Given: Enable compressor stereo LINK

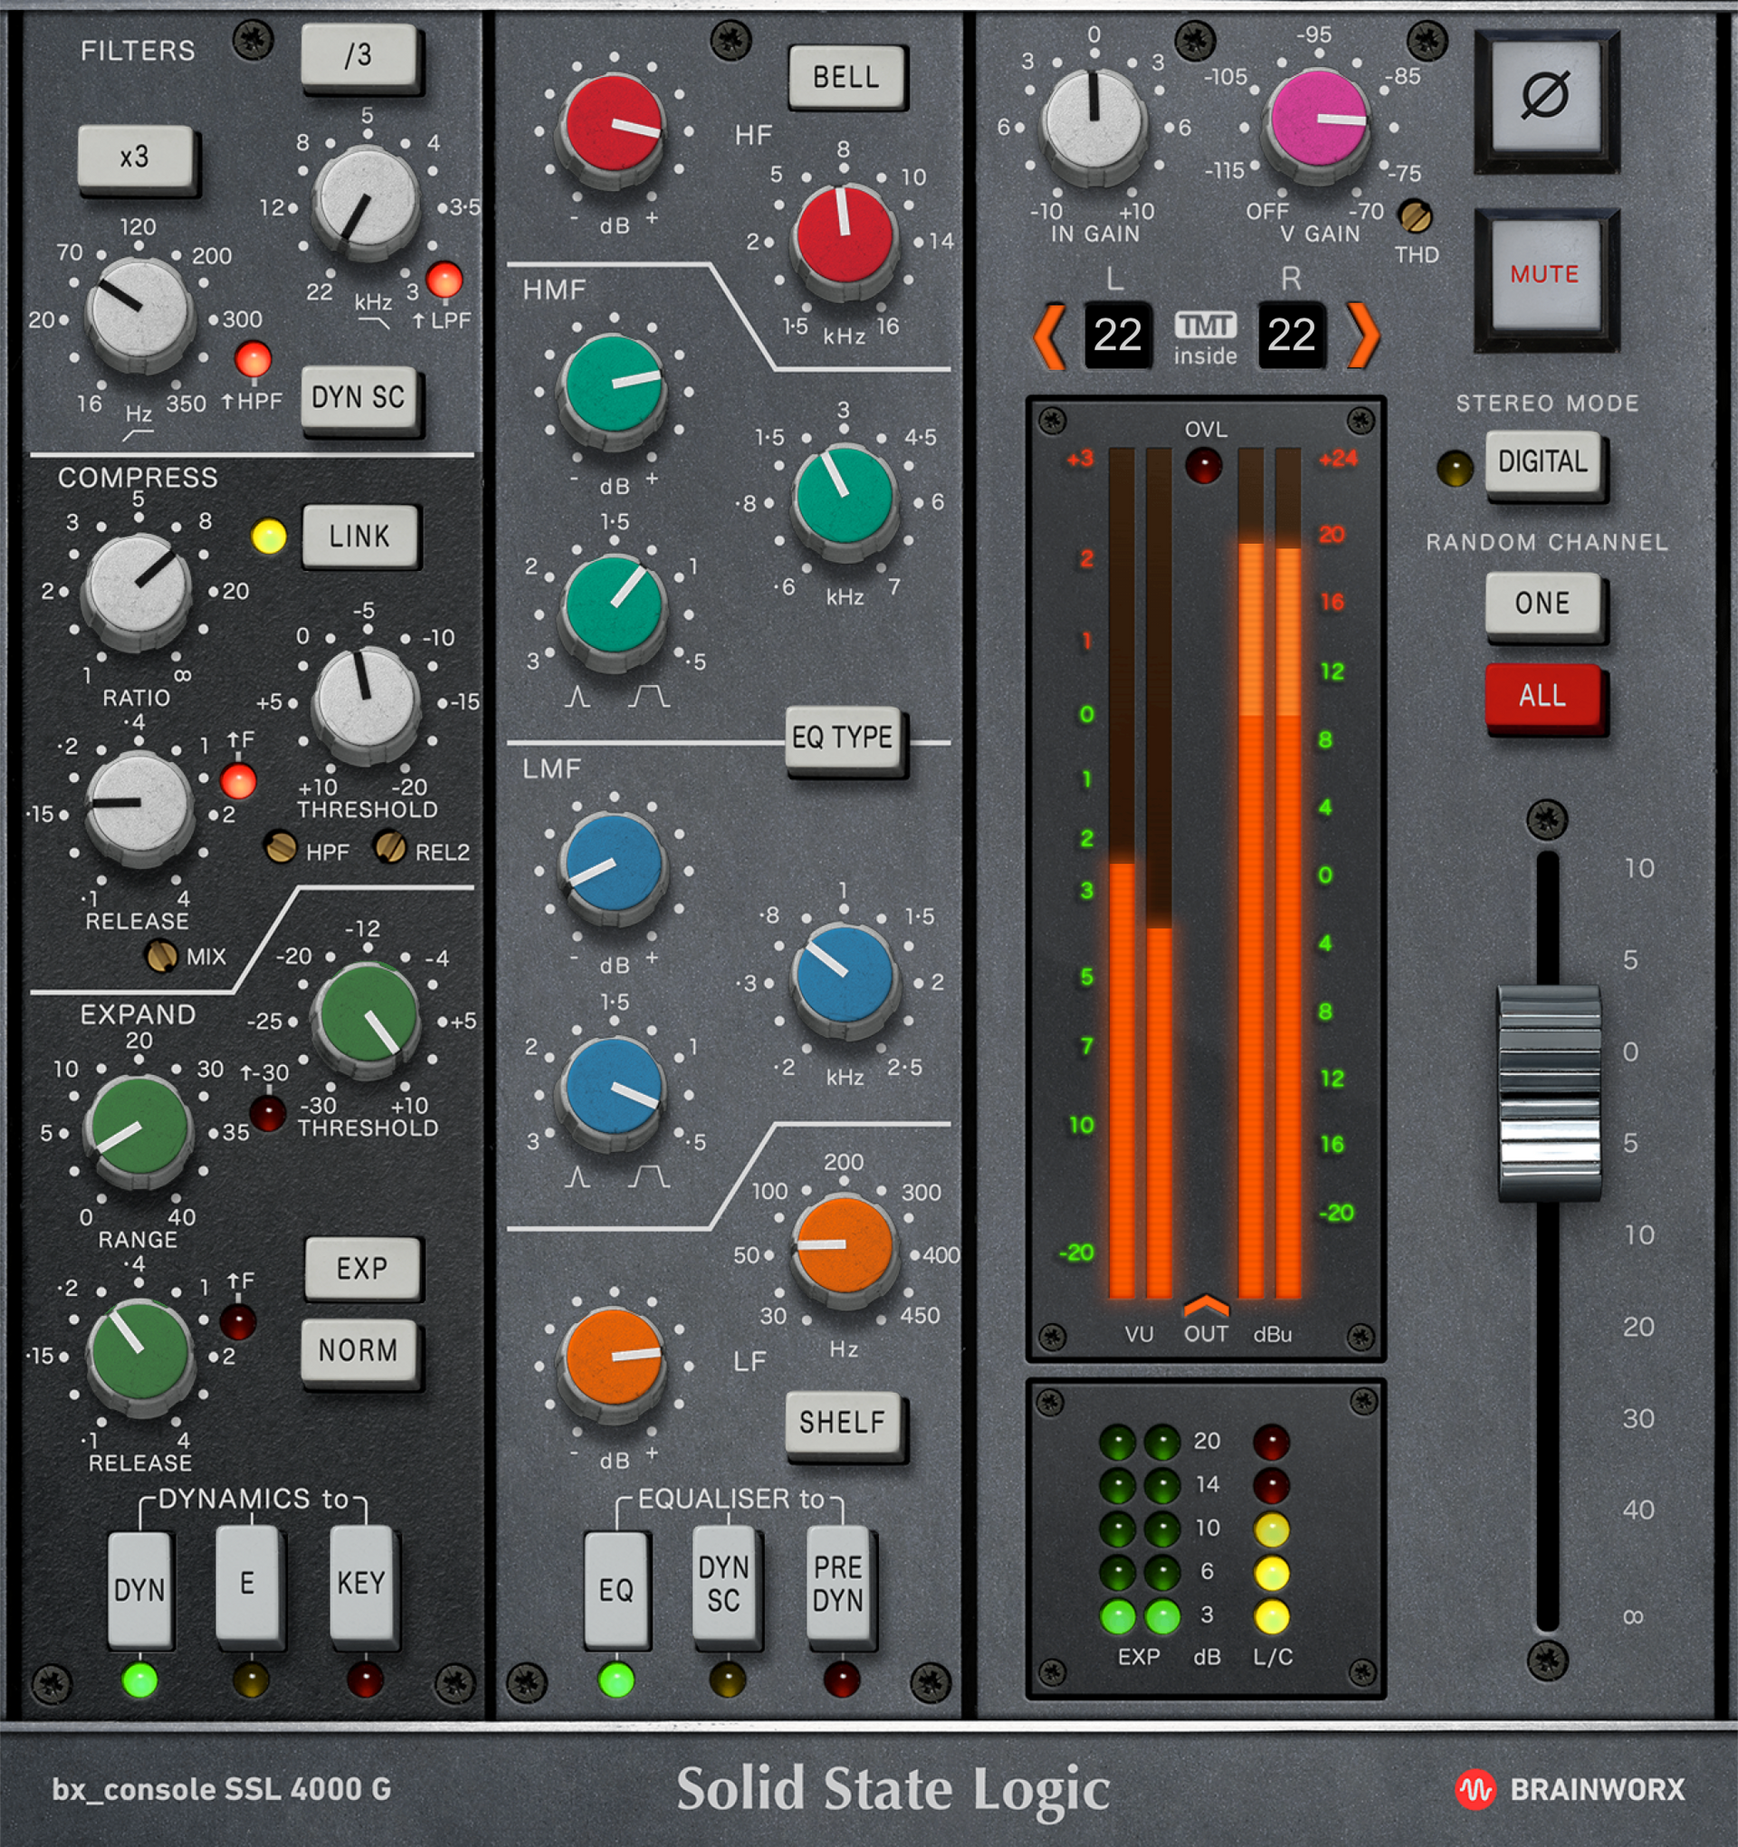Looking at the screenshot, I should [360, 535].
